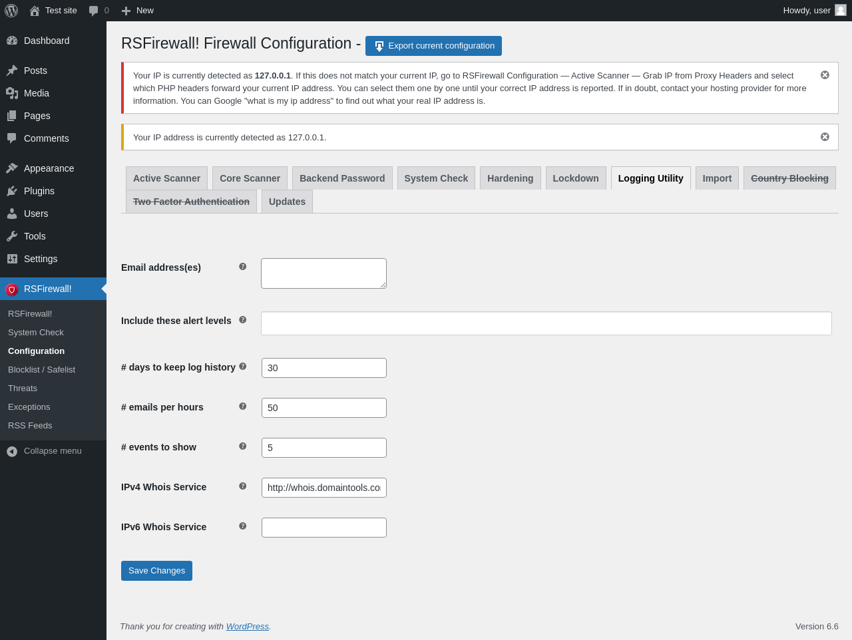The image size is (852, 640).
Task: Click Save Changes button
Action: [156, 571]
